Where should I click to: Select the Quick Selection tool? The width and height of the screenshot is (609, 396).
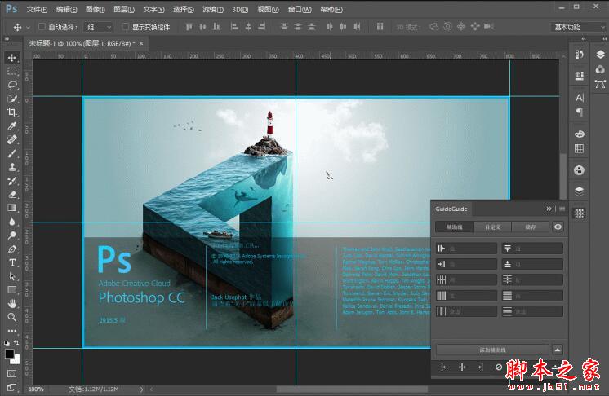12,99
